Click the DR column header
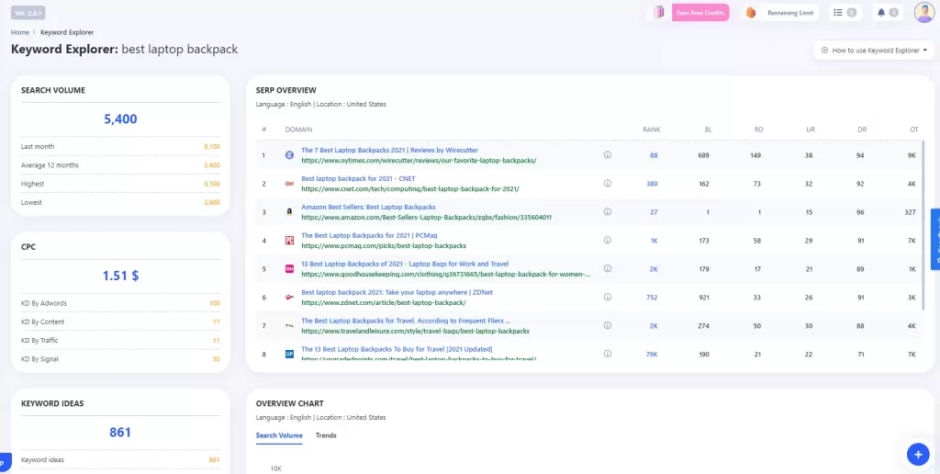 pyautogui.click(x=861, y=130)
